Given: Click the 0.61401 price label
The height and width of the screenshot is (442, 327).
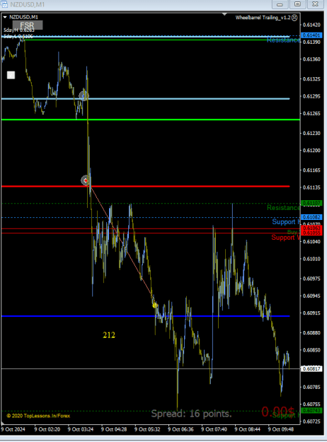Looking at the screenshot, I should [x=311, y=35].
